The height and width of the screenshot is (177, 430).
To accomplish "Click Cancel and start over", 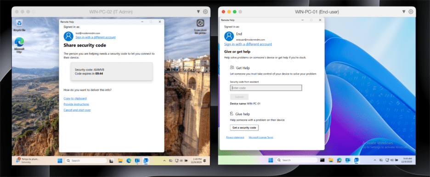I will (x=77, y=110).
